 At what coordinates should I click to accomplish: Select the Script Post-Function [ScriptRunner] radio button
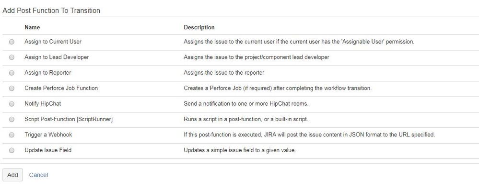[12, 120]
